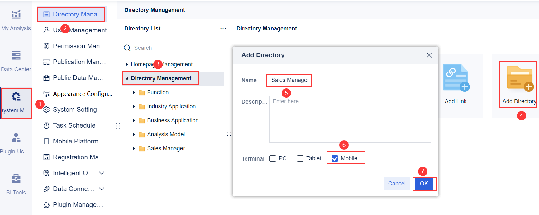Viewport: 539px width, 215px height.
Task: Expand the Sales Manager folder
Action: click(x=134, y=148)
